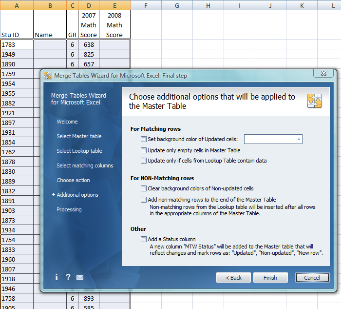This screenshot has height=309, width=341.
Task: Click the '2008 Math Score' header cell
Action: click(114, 24)
